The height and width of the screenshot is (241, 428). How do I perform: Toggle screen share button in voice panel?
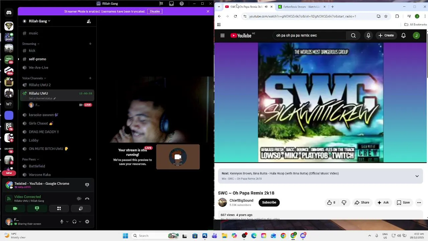click(37, 209)
